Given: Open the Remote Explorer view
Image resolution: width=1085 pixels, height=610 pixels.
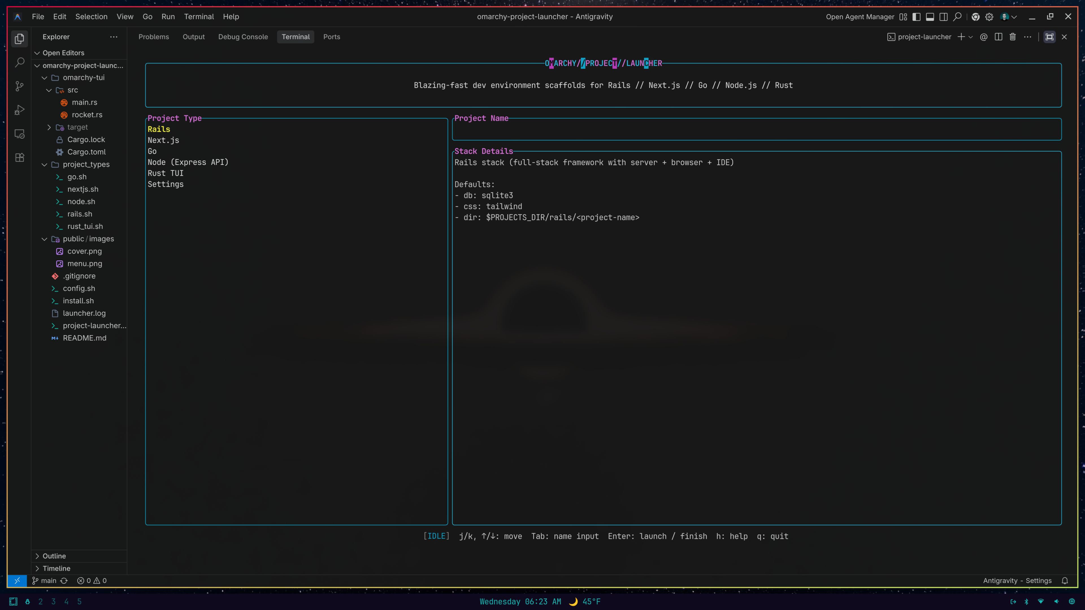Looking at the screenshot, I should click(x=19, y=134).
